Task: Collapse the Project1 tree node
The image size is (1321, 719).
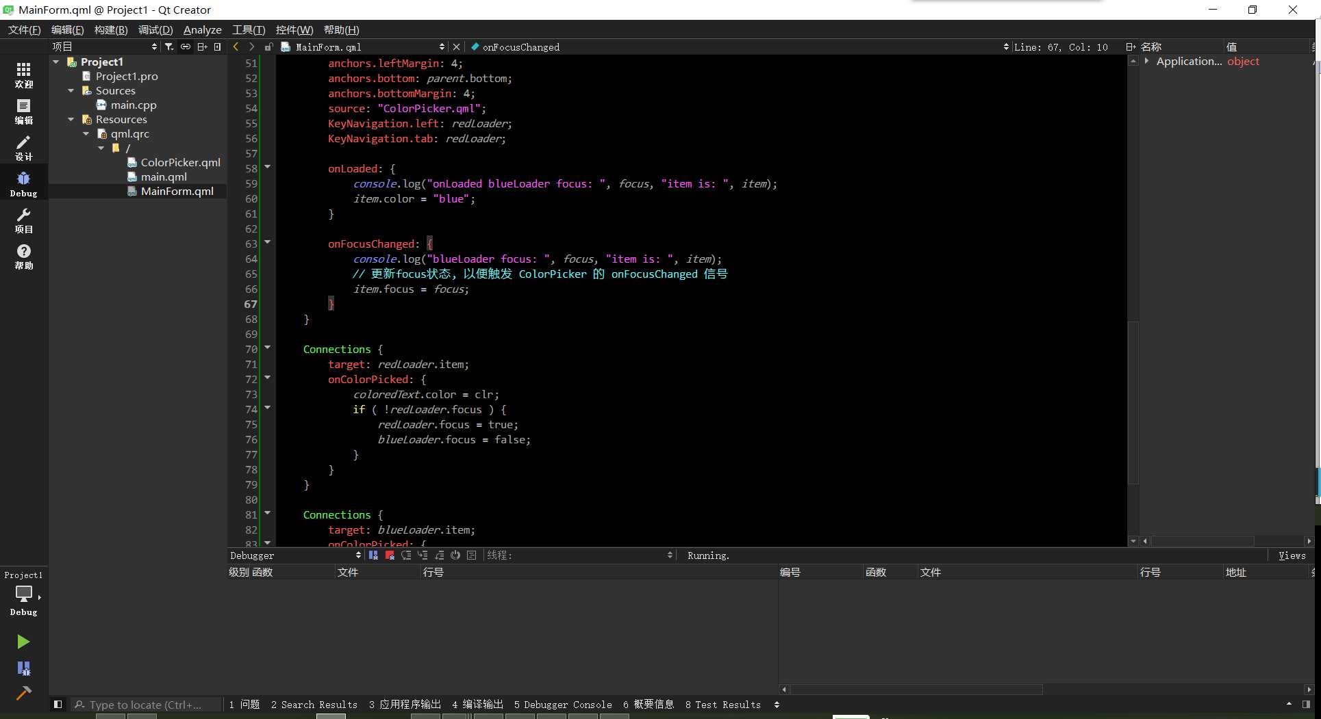Action: [x=56, y=62]
